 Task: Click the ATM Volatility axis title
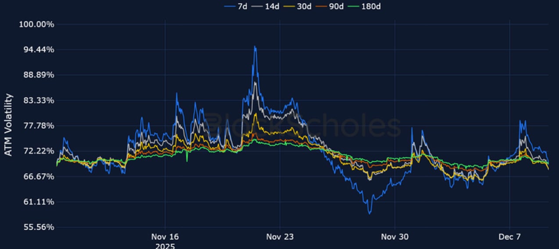pyautogui.click(x=8, y=125)
